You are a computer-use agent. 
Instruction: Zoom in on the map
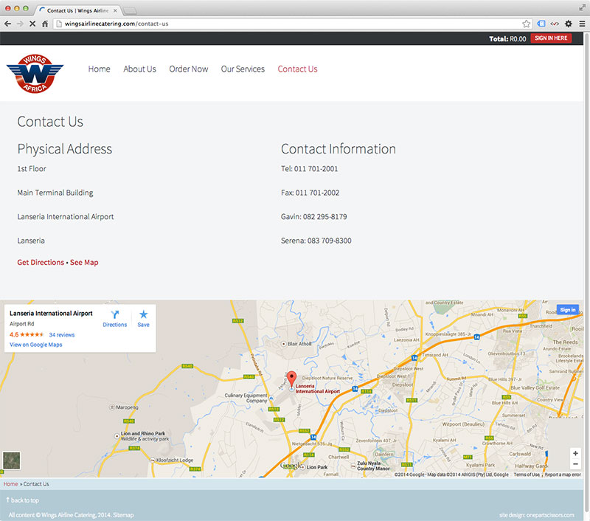click(575, 453)
